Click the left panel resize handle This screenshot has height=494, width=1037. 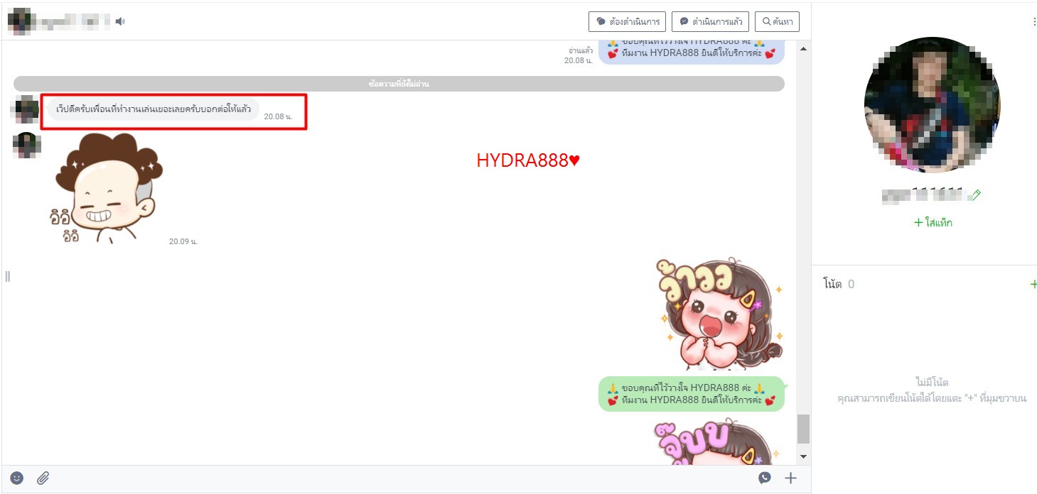click(x=8, y=276)
